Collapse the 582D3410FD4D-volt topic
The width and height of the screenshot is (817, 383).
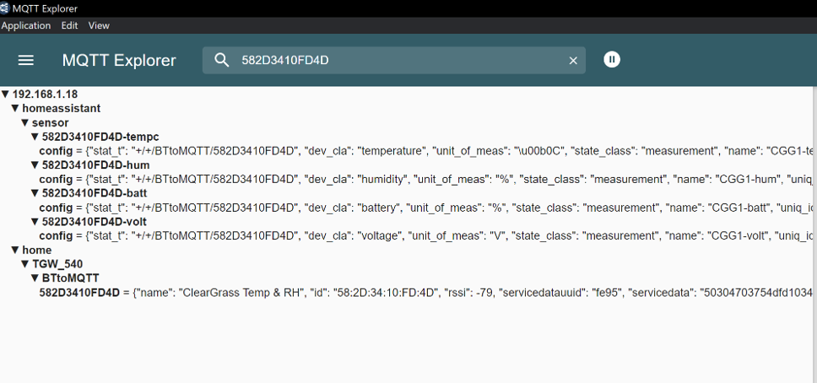click(35, 222)
